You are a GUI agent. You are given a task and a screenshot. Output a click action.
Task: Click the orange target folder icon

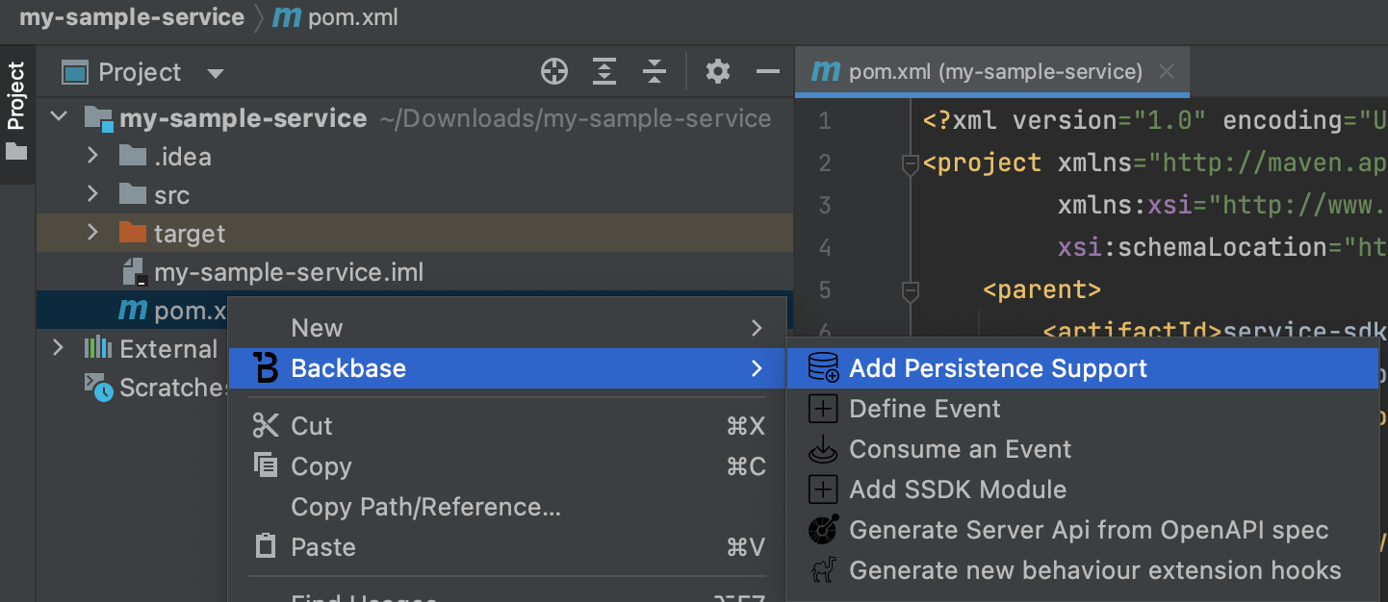pyautogui.click(x=132, y=233)
